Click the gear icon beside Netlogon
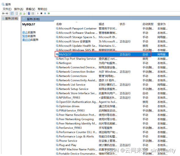180x156 pixels. [57, 63]
